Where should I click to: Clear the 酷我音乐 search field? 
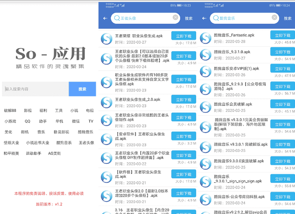(x=275, y=17)
